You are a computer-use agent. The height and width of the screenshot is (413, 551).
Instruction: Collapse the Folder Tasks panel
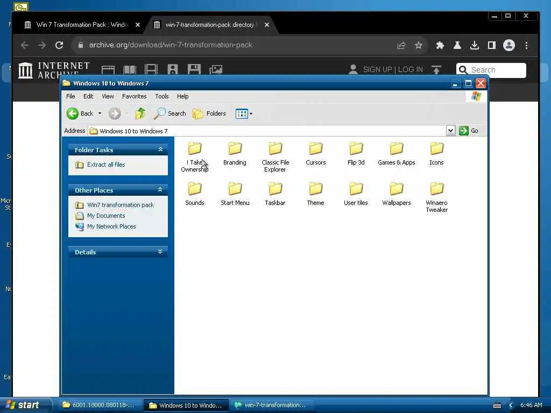pyautogui.click(x=160, y=149)
